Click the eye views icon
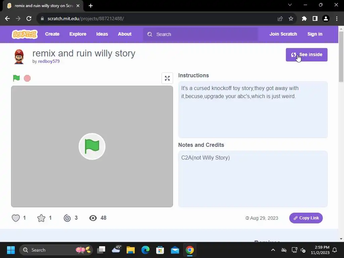This screenshot has width=344, height=258. [93, 218]
